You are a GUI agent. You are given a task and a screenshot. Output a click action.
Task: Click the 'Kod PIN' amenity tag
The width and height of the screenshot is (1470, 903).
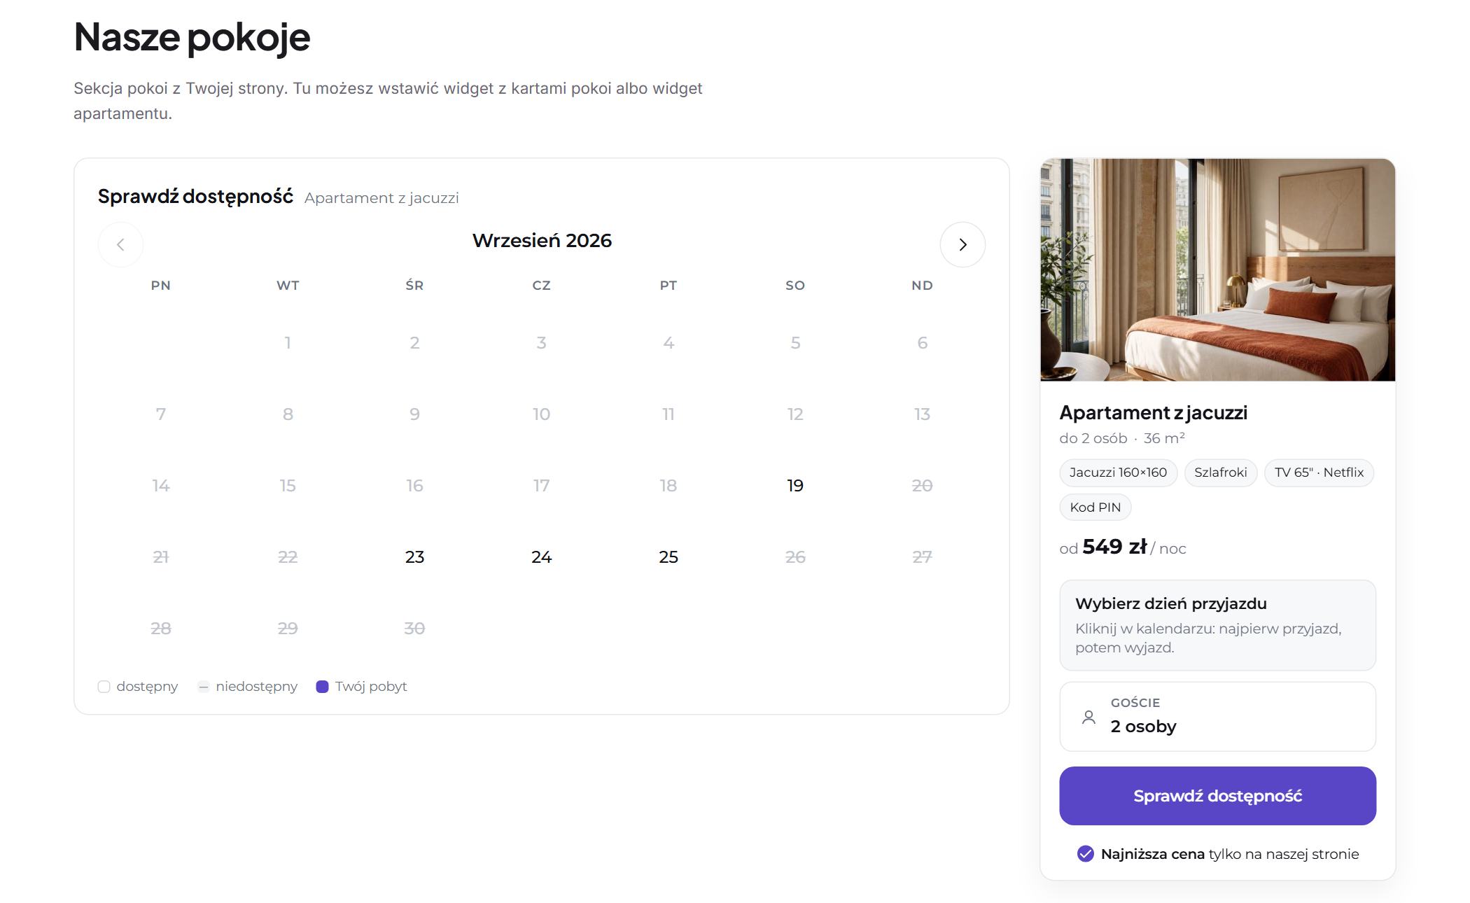click(x=1095, y=507)
